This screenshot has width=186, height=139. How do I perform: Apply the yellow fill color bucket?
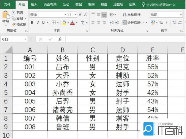pos(64,22)
